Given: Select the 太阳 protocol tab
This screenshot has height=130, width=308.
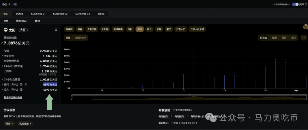Looking at the screenshot, I should [6, 14].
